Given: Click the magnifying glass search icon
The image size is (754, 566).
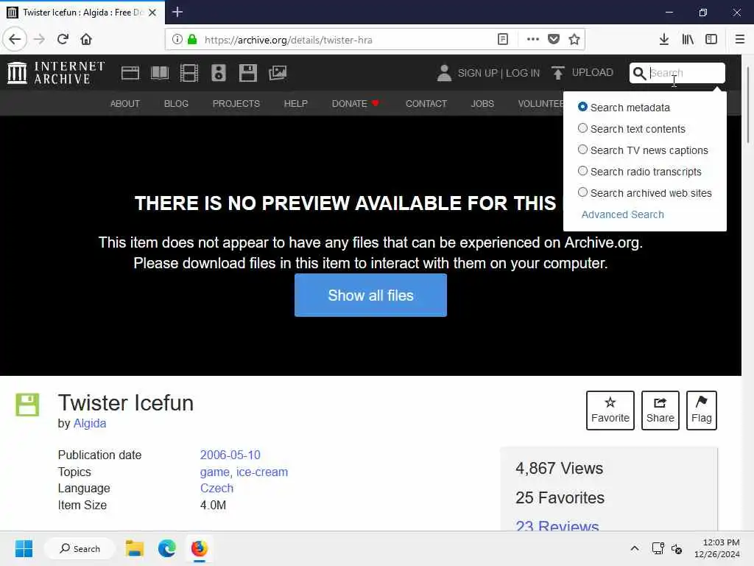Looking at the screenshot, I should [x=639, y=73].
